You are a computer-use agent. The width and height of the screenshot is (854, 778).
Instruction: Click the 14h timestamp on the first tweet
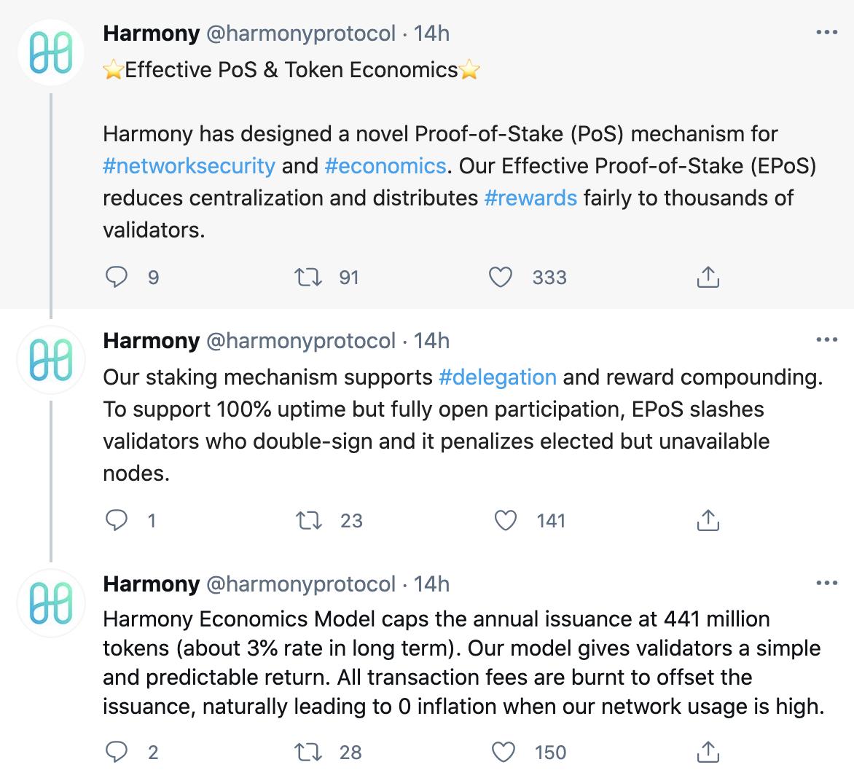tap(432, 33)
